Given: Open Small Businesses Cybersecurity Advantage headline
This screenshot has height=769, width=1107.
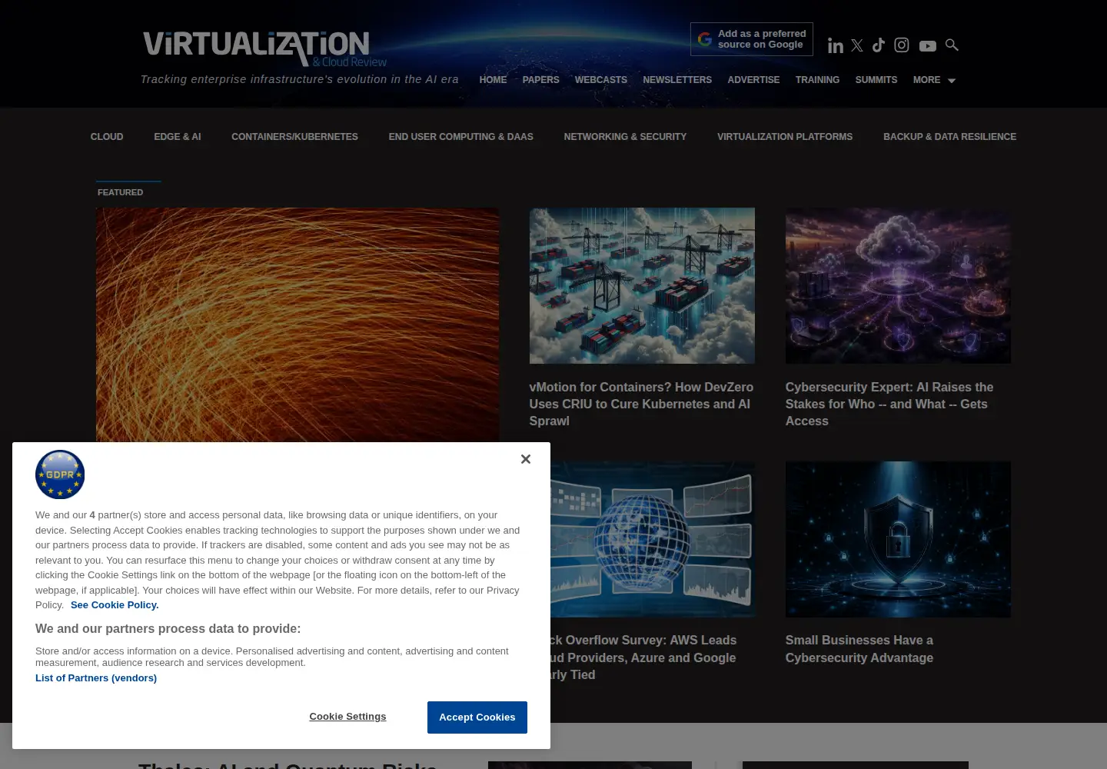Looking at the screenshot, I should [859, 649].
